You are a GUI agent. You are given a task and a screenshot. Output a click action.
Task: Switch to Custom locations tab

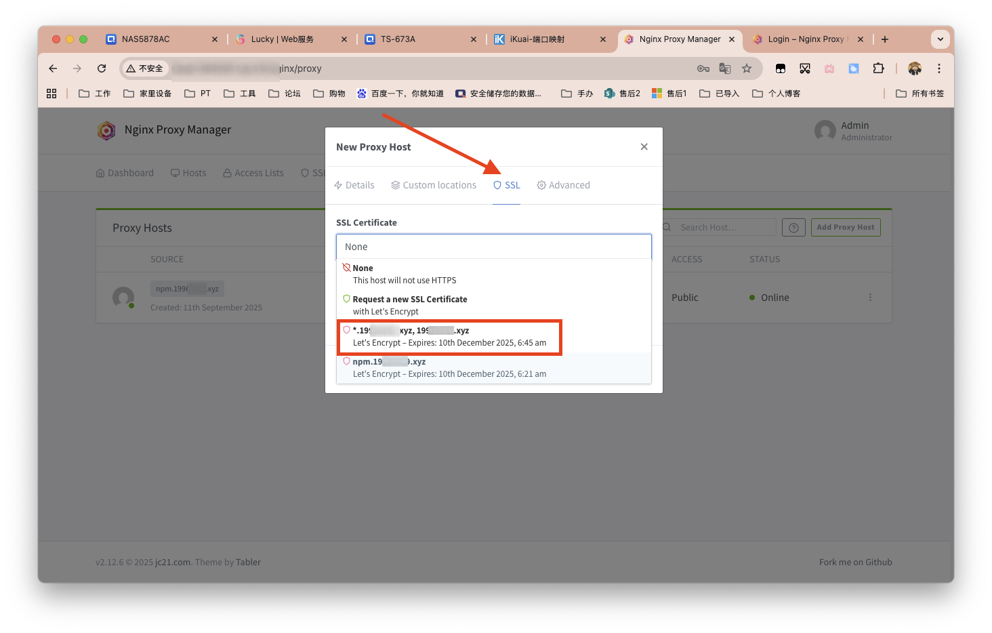coord(434,185)
